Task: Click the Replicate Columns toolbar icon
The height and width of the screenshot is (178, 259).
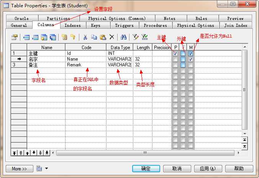Action: [x=53, y=37]
